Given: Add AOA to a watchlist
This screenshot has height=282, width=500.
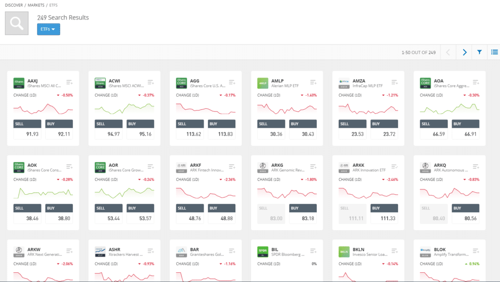Looking at the screenshot, I should coord(475,83).
